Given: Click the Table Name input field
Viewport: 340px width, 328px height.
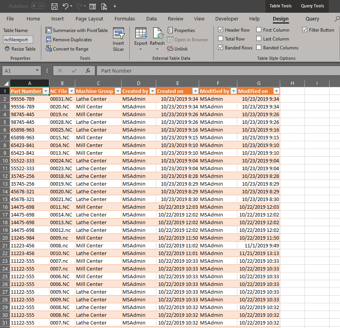Looking at the screenshot, I should [18, 40].
